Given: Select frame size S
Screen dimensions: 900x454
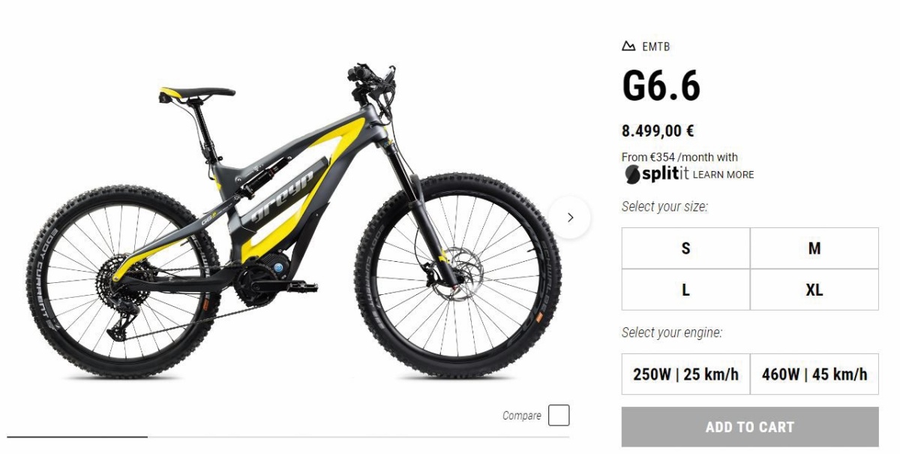Looking at the screenshot, I should (685, 248).
